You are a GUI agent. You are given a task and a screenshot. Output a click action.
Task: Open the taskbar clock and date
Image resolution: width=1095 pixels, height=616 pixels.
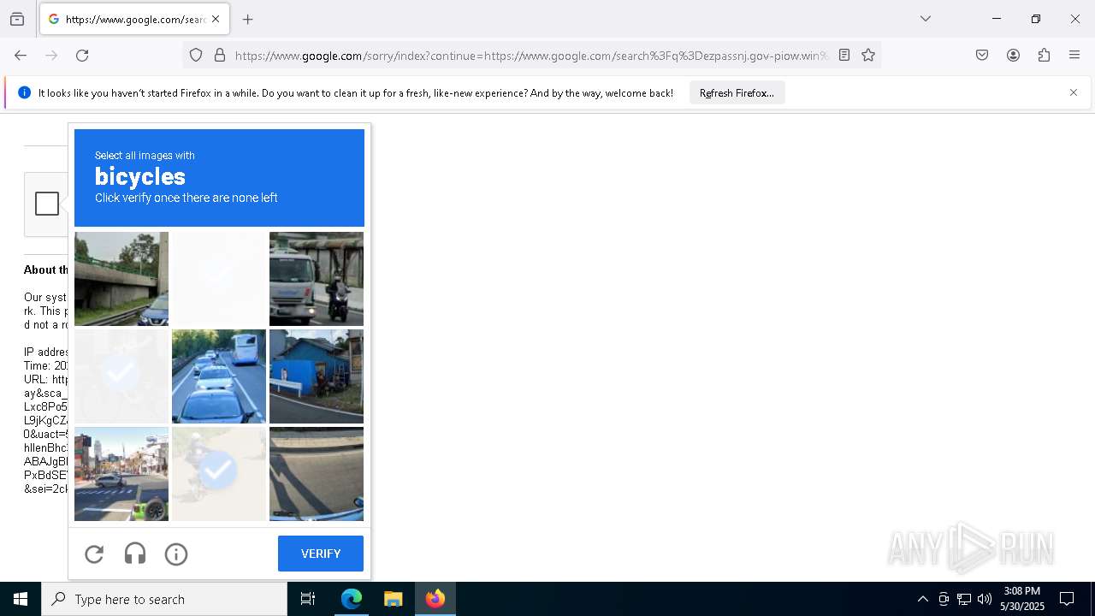point(1022,599)
